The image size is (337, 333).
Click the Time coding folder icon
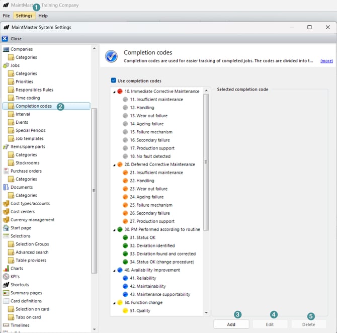(11, 98)
